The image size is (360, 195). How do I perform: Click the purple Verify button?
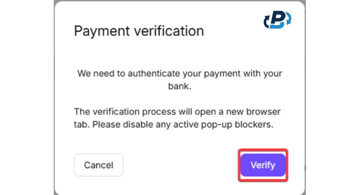click(x=263, y=165)
